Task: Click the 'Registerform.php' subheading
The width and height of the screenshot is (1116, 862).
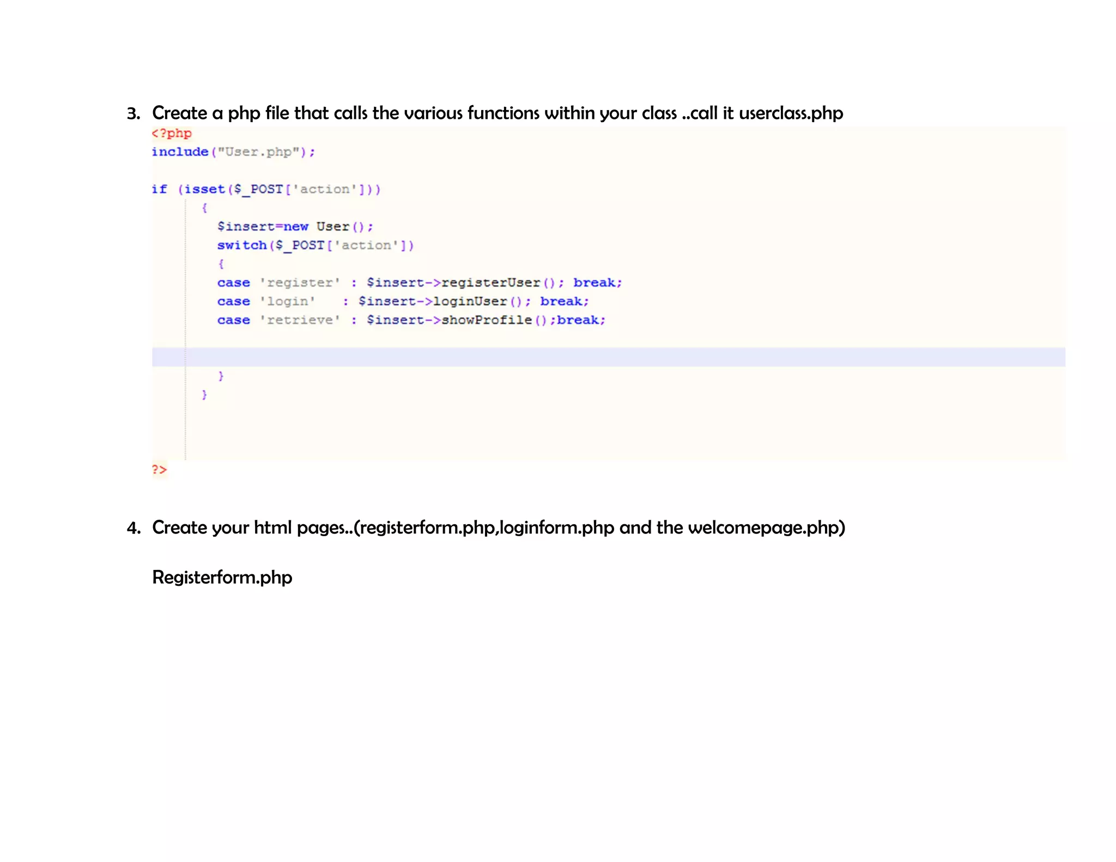Action: click(x=222, y=577)
